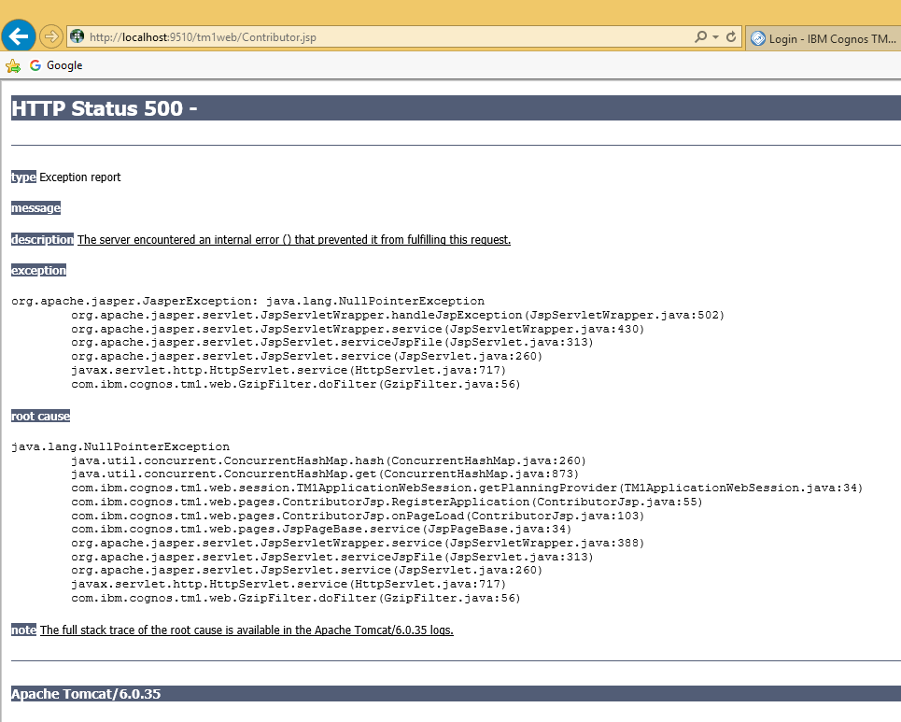Viewport: 901px width, 722px height.
Task: Select the Login - IBM Cognos TM tab
Action: [824, 38]
